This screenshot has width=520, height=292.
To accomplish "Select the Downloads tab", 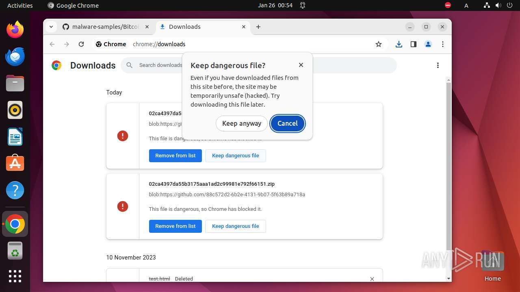I will 202,27.
